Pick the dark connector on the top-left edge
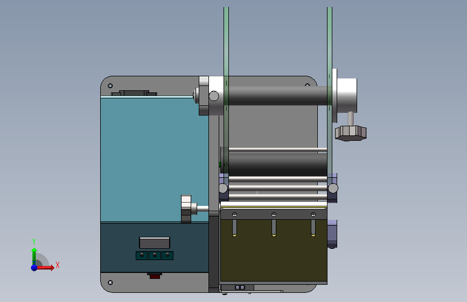 tap(134, 93)
